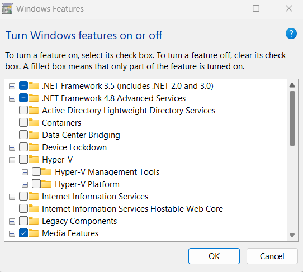The height and width of the screenshot is (272, 303).
Task: Toggle the .NET Framework 3.5 checkbox
Action: click(23, 85)
